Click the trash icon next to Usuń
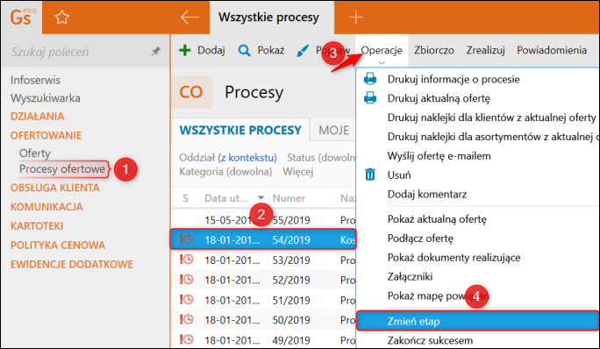 tap(369, 174)
